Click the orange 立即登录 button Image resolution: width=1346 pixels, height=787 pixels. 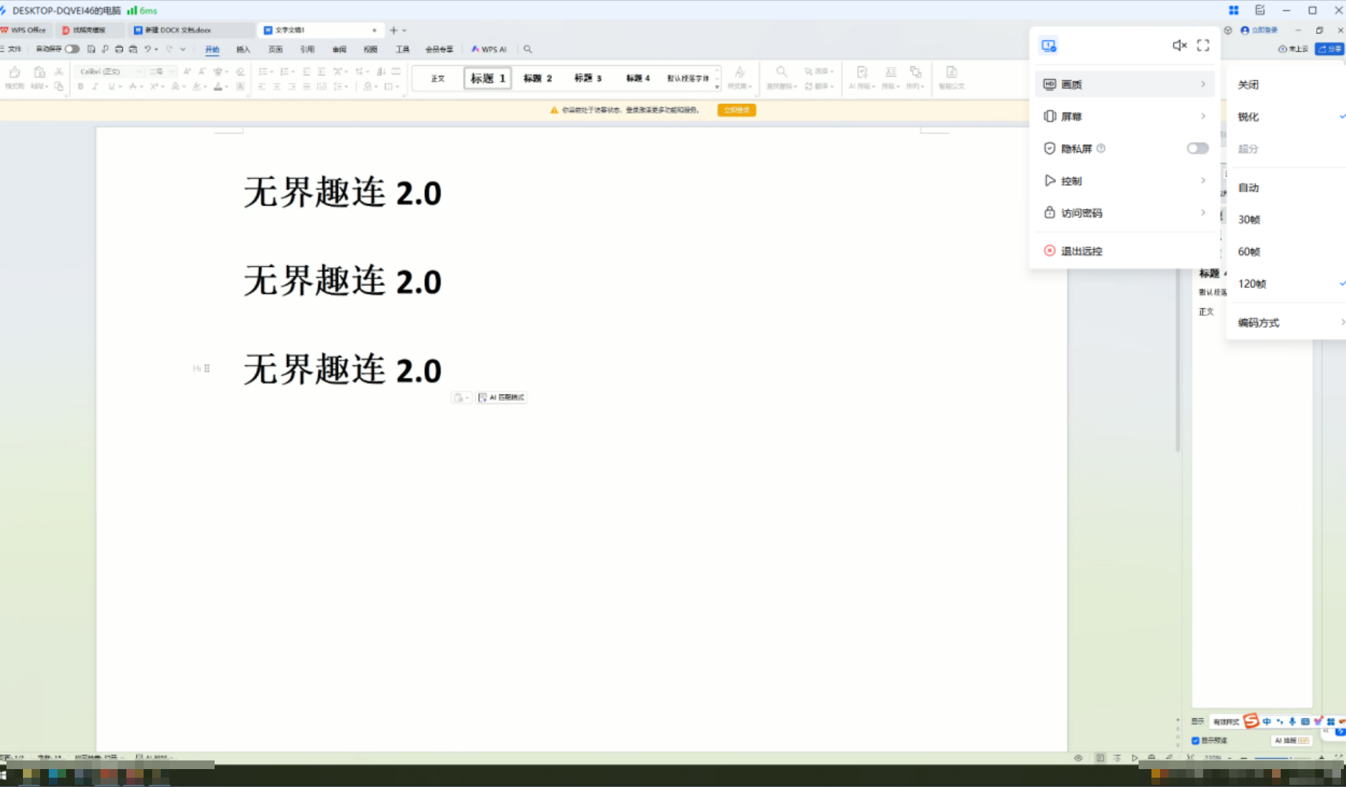(x=736, y=110)
